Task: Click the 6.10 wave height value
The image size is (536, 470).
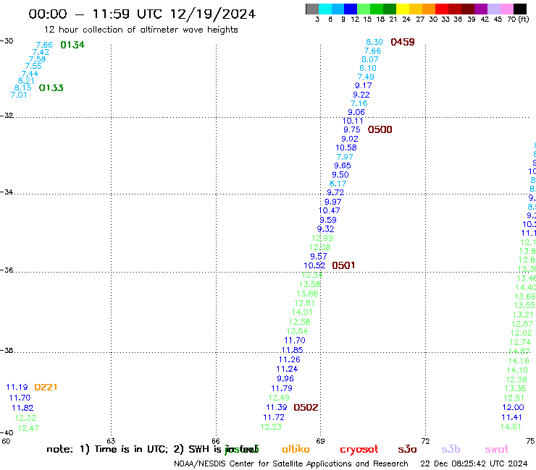Action: tap(368, 68)
